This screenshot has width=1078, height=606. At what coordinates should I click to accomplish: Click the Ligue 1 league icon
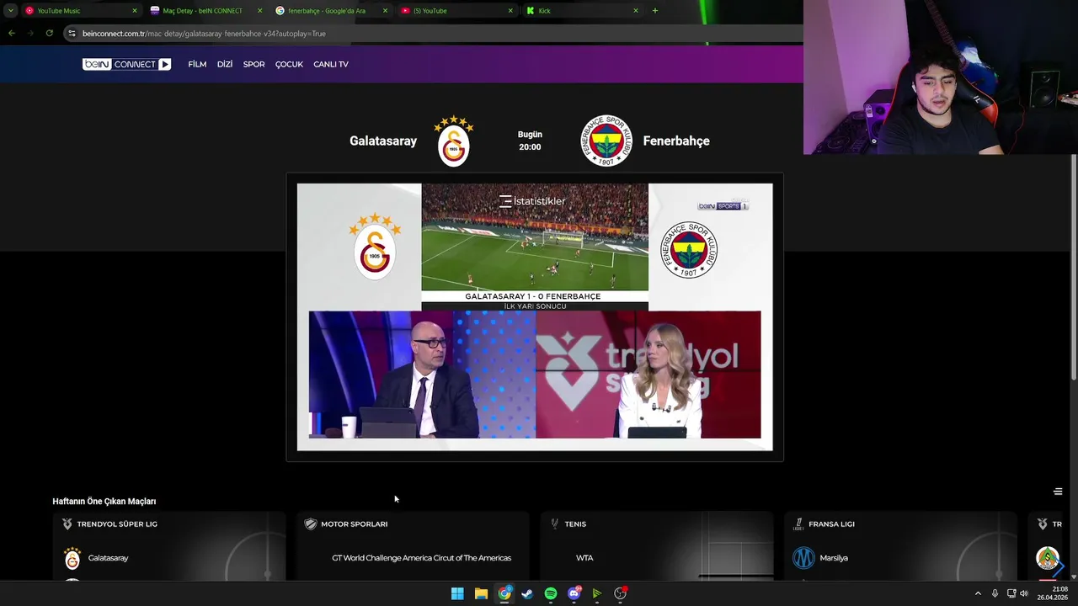(798, 524)
